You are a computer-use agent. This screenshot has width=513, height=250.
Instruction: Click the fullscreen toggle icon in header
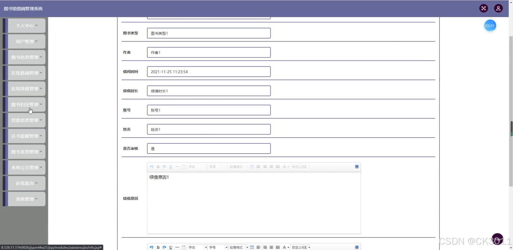(x=484, y=8)
